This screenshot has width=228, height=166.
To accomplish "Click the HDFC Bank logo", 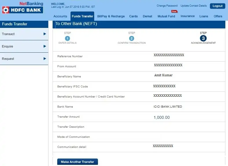I will click(x=23, y=10).
